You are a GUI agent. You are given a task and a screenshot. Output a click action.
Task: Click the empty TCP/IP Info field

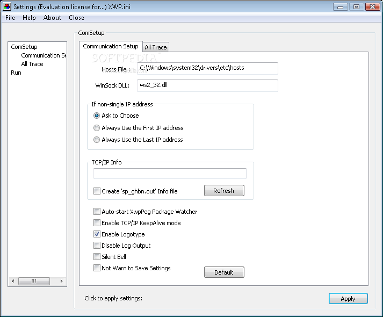(x=170, y=174)
